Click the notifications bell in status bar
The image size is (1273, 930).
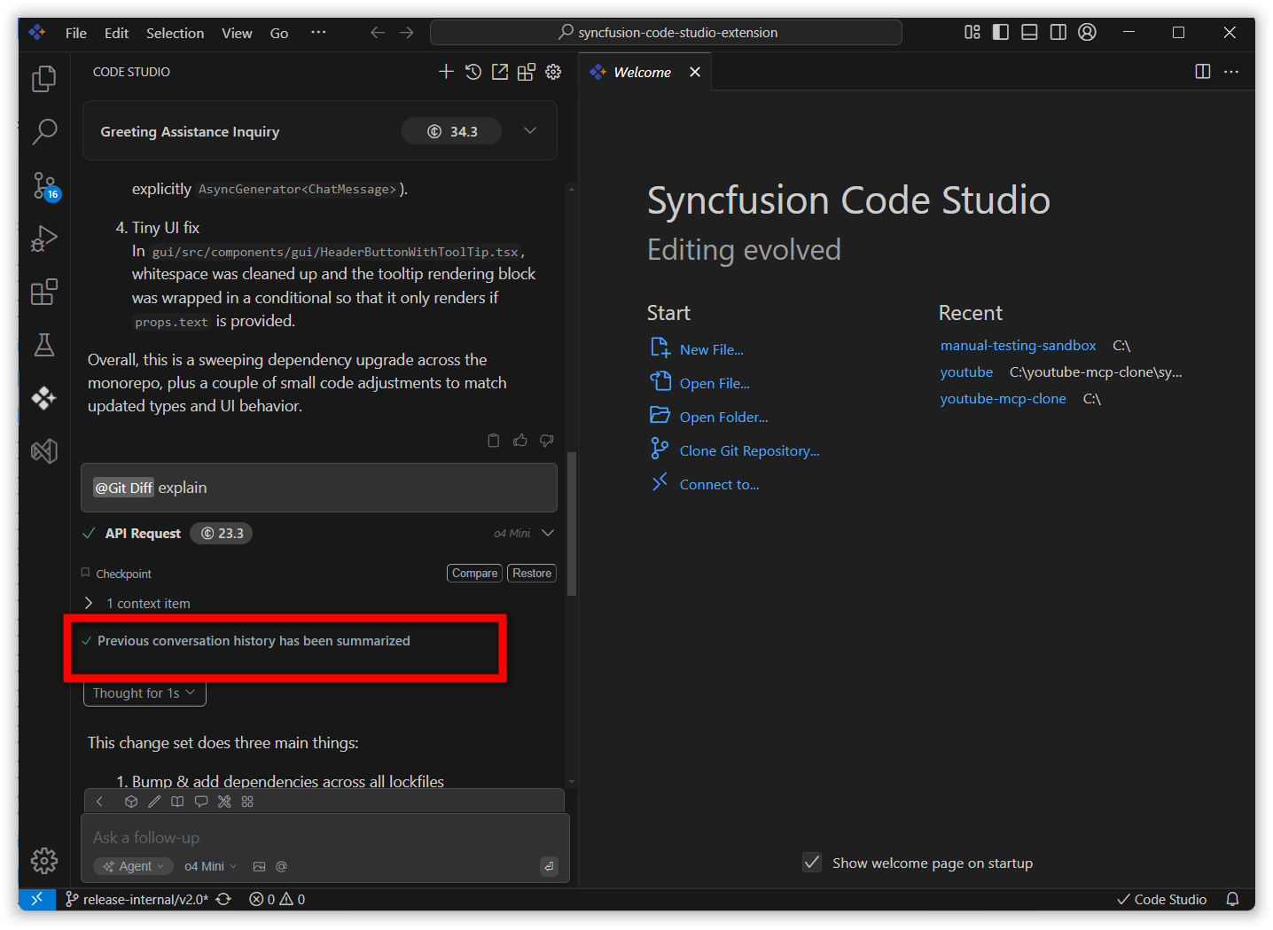1232,899
